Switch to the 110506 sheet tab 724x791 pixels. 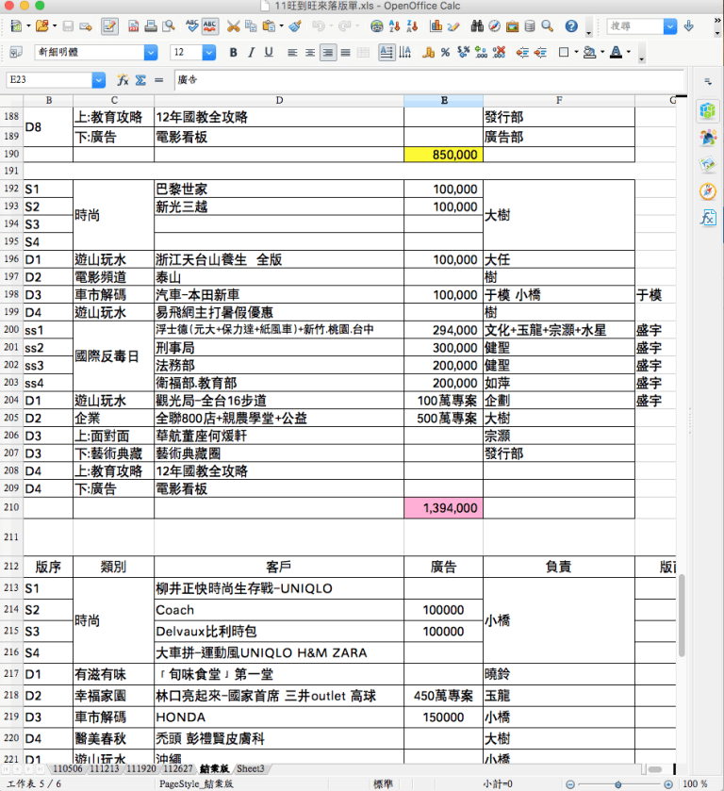(x=70, y=769)
